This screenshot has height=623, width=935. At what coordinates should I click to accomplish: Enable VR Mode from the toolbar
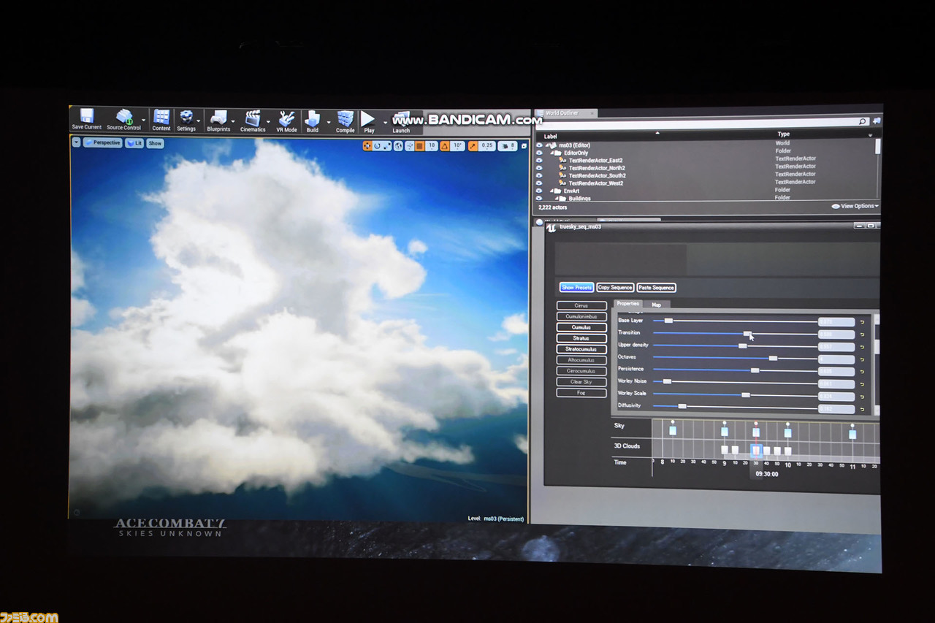pos(286,118)
